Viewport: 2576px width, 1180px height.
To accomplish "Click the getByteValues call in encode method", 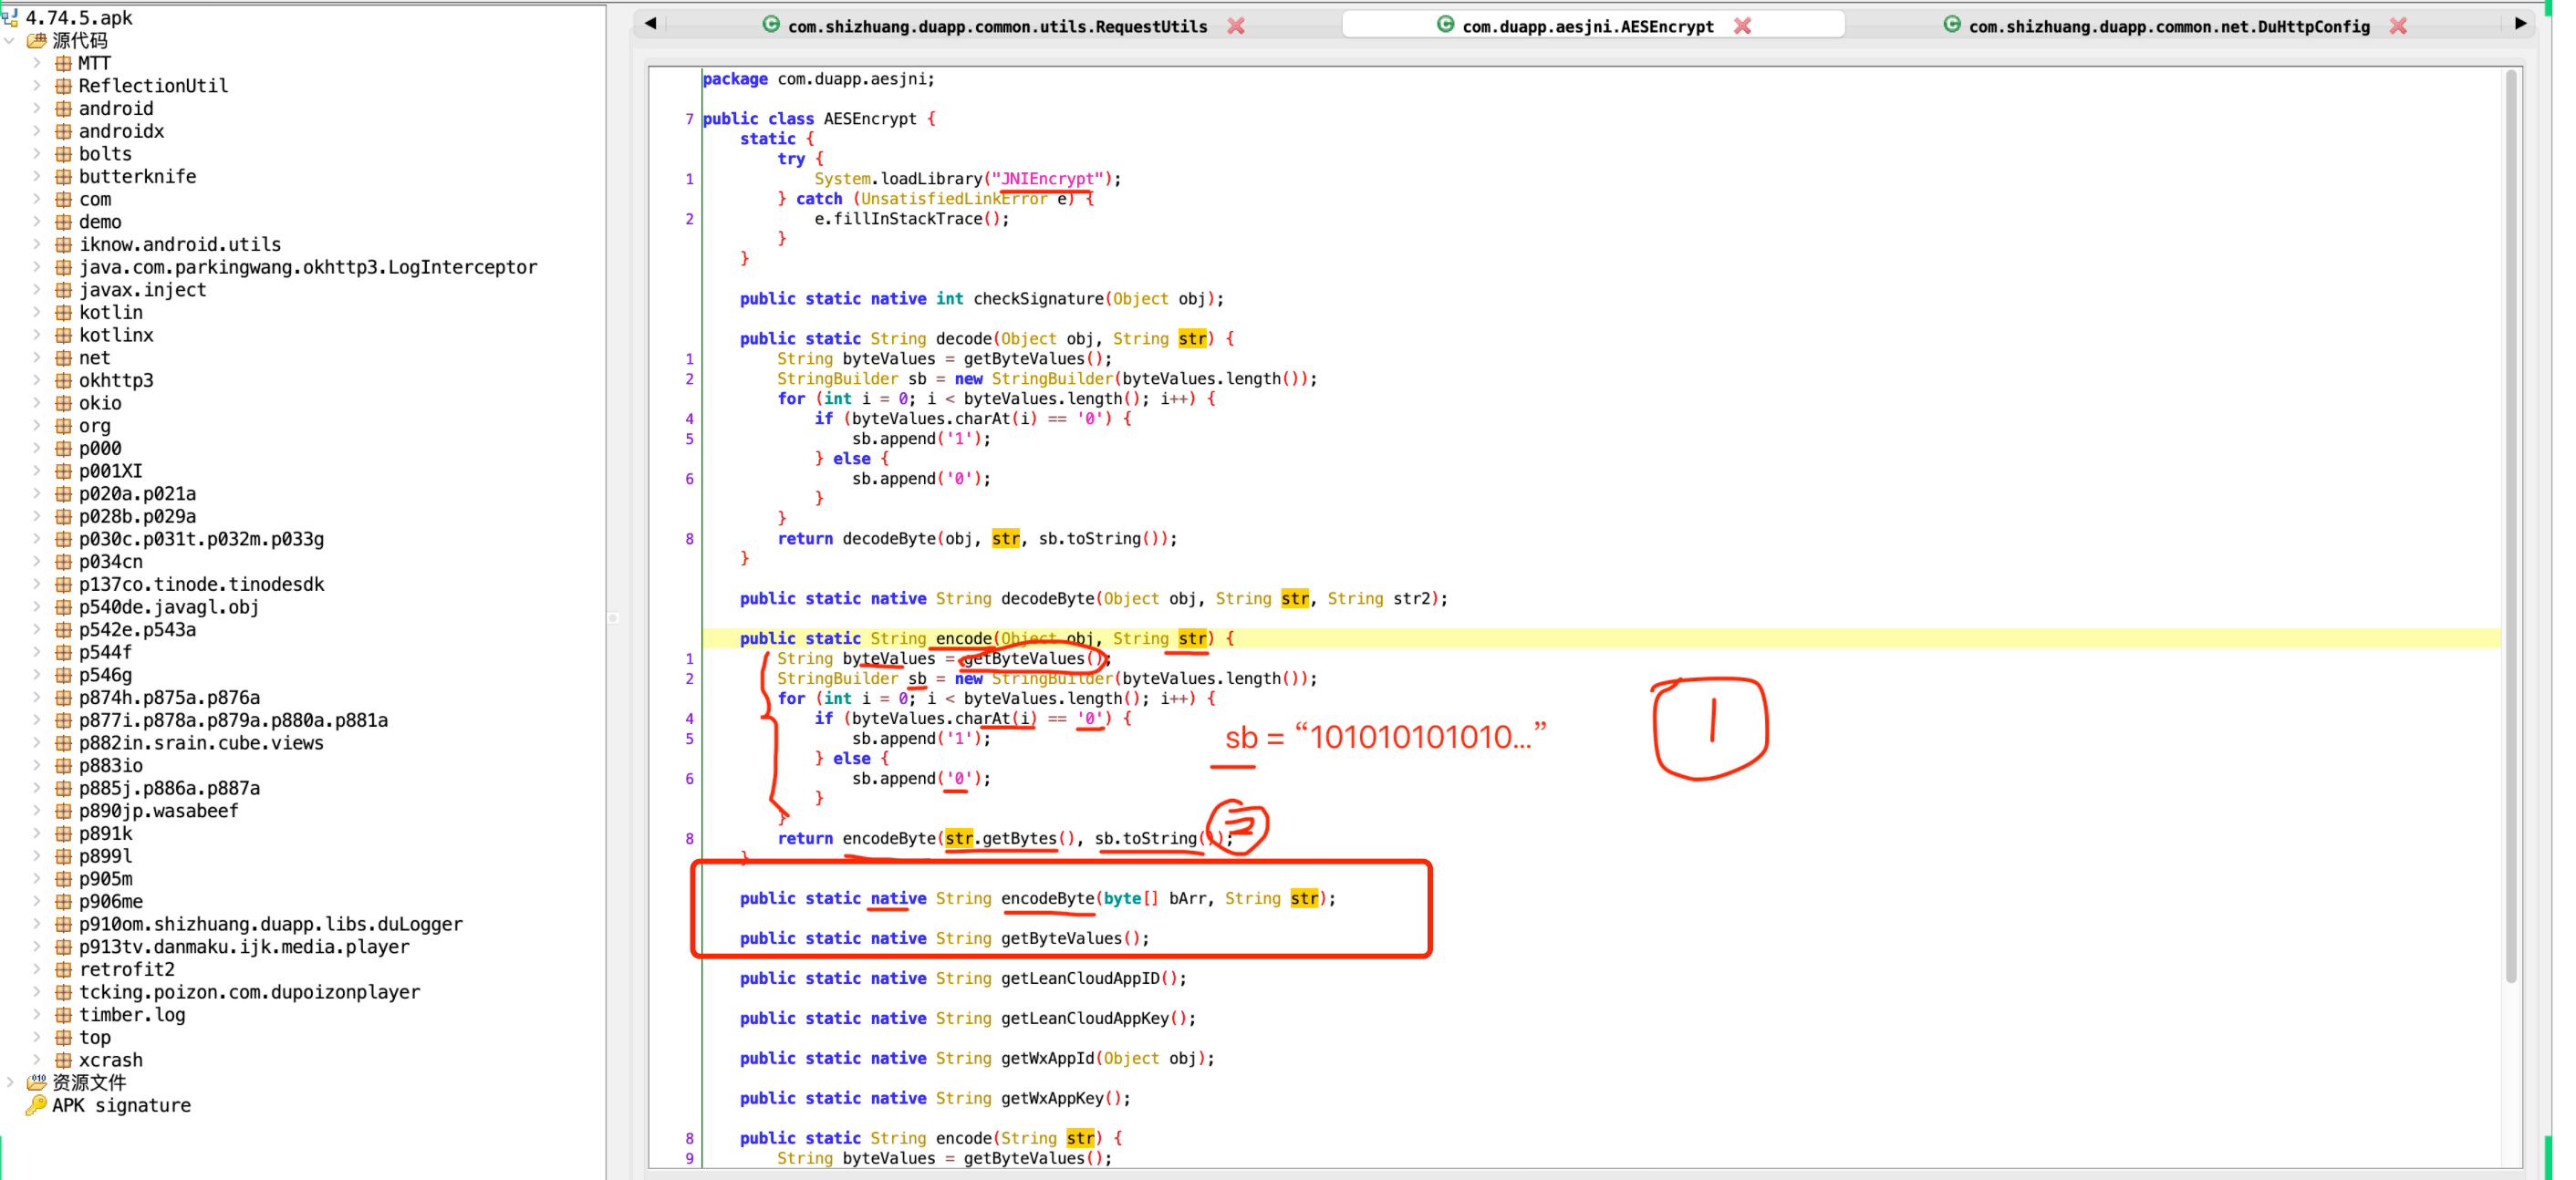I will click(x=1026, y=658).
